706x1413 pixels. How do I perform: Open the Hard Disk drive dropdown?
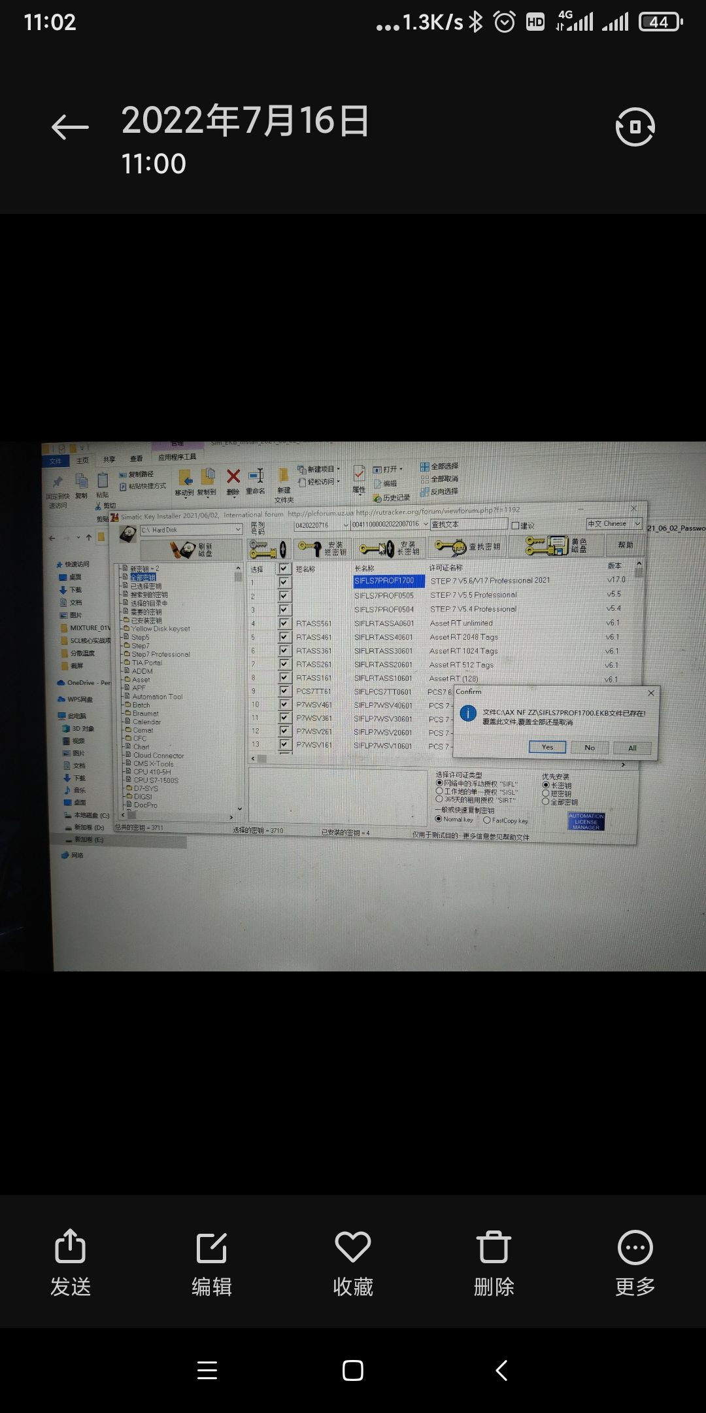pyautogui.click(x=238, y=530)
